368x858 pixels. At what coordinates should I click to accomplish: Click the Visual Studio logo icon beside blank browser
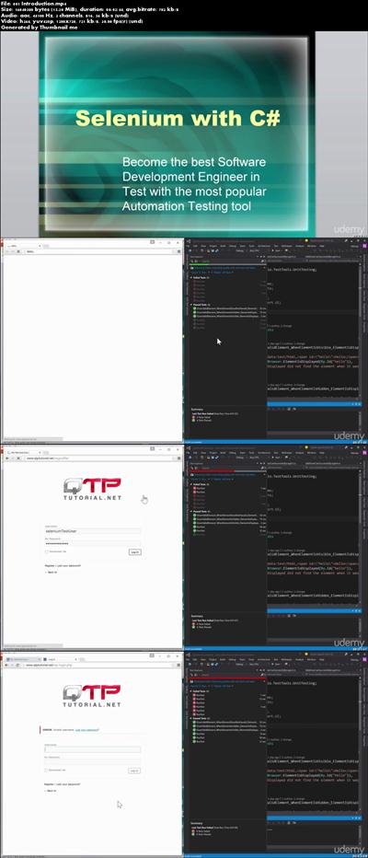pyautogui.click(x=187, y=241)
